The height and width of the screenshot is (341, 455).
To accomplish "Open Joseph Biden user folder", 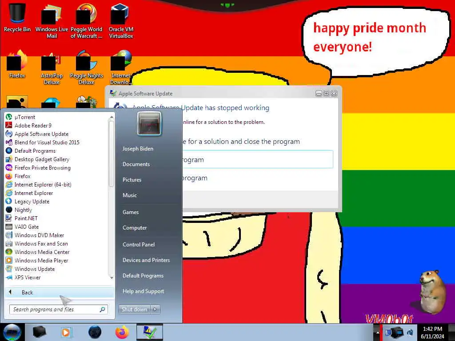I will click(138, 149).
